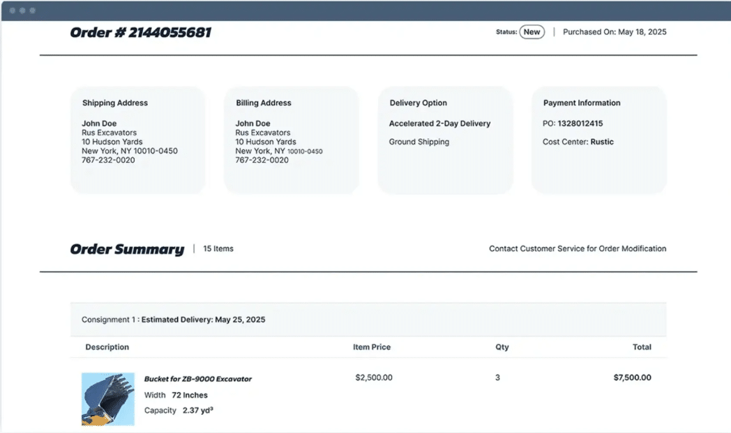Click the Qty column header

(502, 347)
